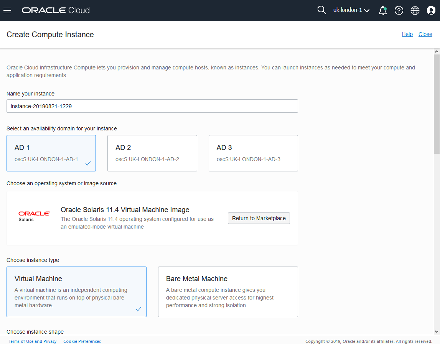Click the help question mark icon

[399, 10]
